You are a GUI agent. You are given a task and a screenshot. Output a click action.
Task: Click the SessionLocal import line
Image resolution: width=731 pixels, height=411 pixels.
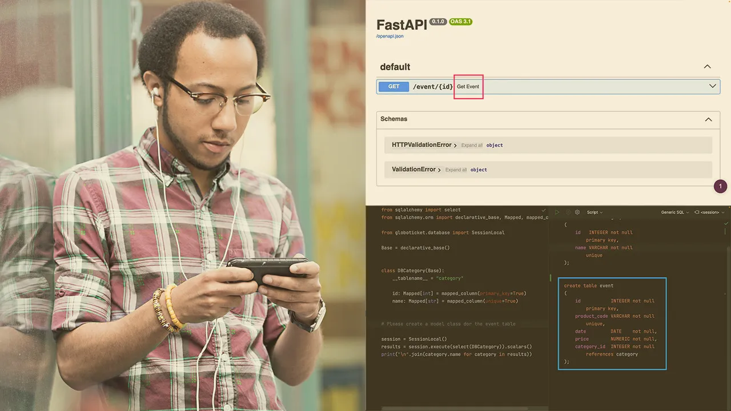click(x=443, y=232)
